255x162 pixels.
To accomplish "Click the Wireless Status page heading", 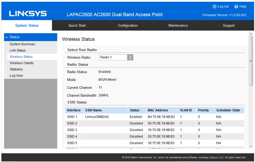I will pyautogui.click(x=78, y=39).
